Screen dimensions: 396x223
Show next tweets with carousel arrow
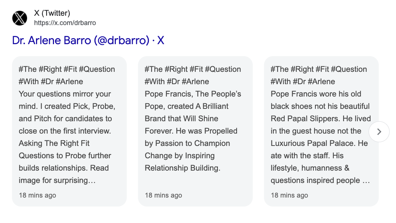pyautogui.click(x=379, y=132)
